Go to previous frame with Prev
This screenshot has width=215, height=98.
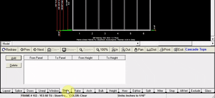(25, 50)
